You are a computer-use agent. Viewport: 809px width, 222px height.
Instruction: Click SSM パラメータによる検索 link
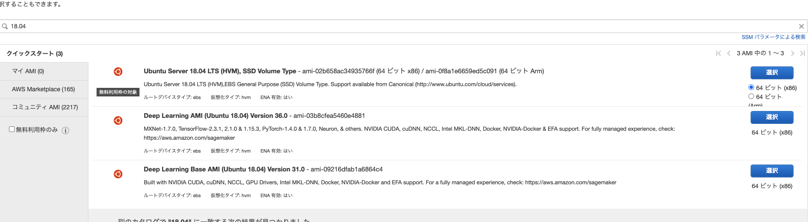pos(773,37)
